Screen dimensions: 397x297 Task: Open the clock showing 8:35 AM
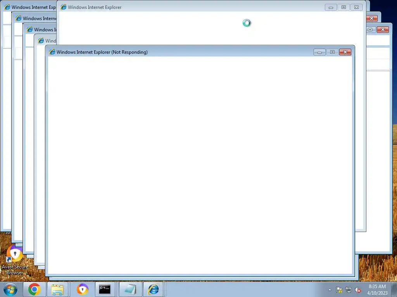click(377, 290)
